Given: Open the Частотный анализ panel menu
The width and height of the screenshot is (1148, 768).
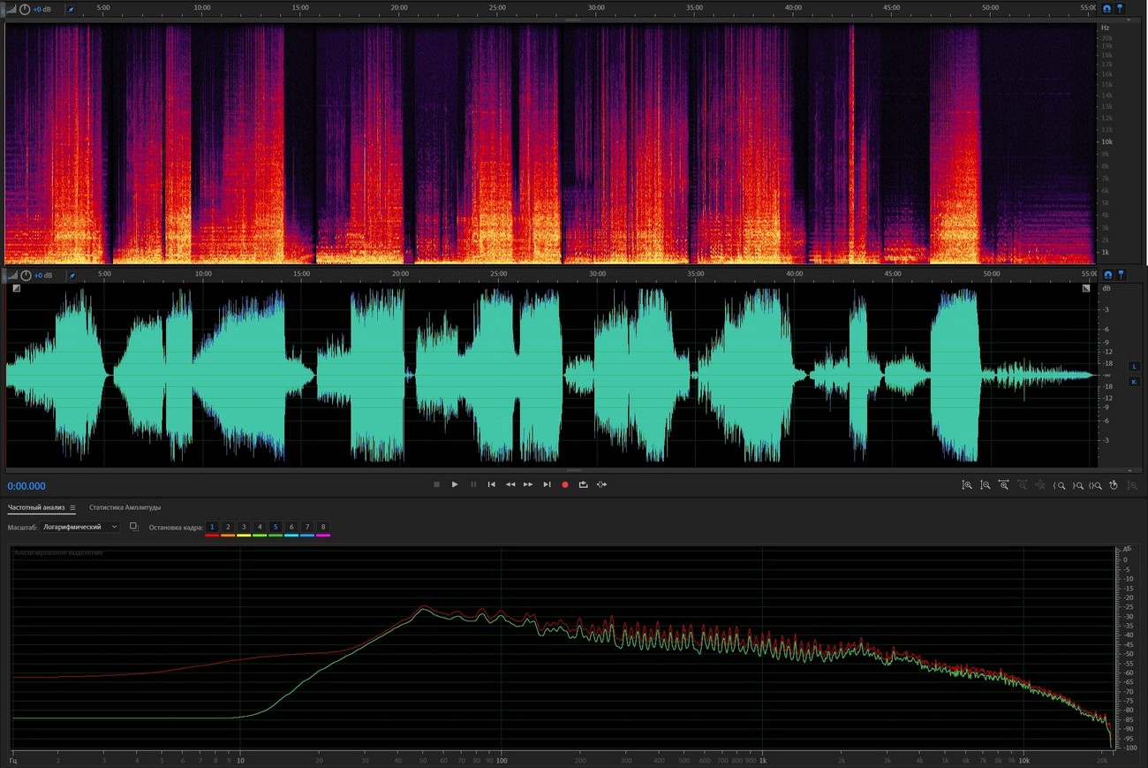Looking at the screenshot, I should (72, 508).
